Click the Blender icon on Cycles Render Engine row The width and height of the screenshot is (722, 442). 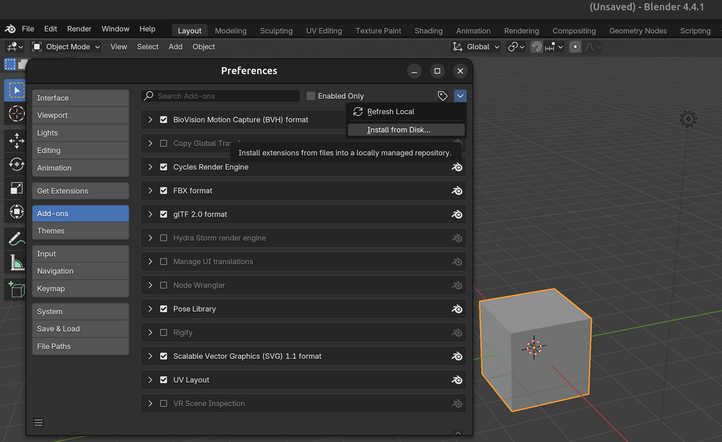[457, 167]
